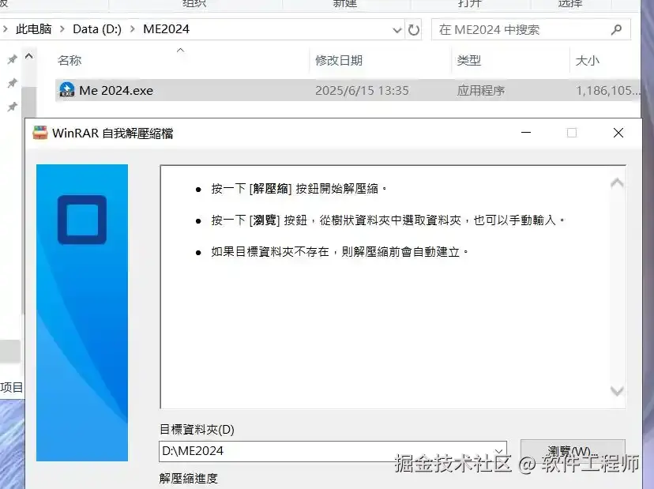Screen dimensions: 654x489
Task: Click the first pin icon in sidebar
Action: pos(12,60)
